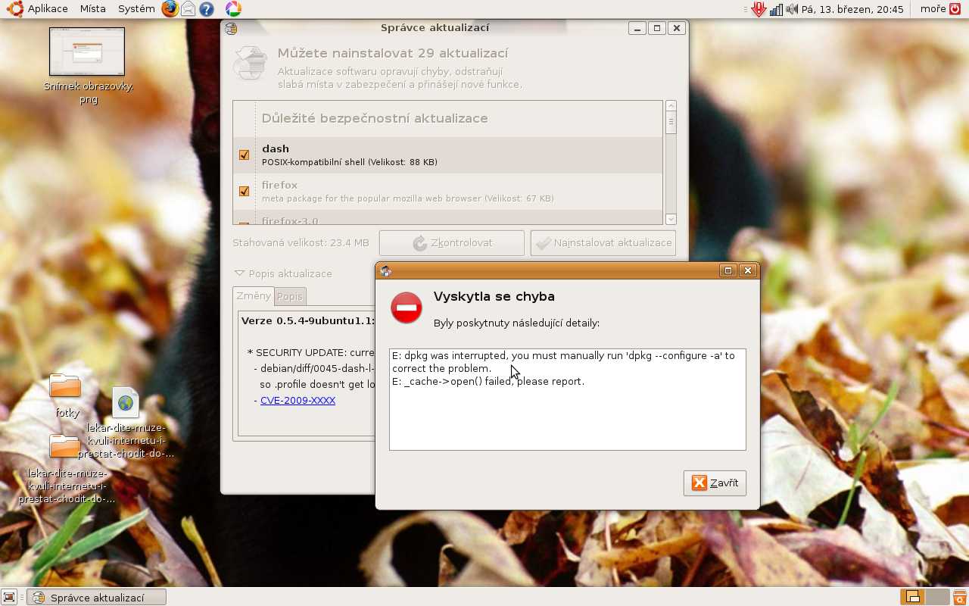Image resolution: width=969 pixels, height=606 pixels.
Task: Open the Ubuntu logo main menu icon
Action: (x=14, y=9)
